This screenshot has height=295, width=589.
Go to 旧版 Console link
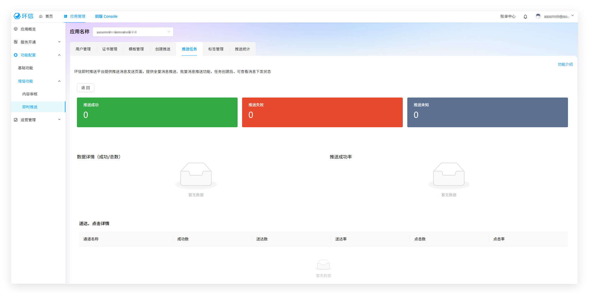coord(106,17)
